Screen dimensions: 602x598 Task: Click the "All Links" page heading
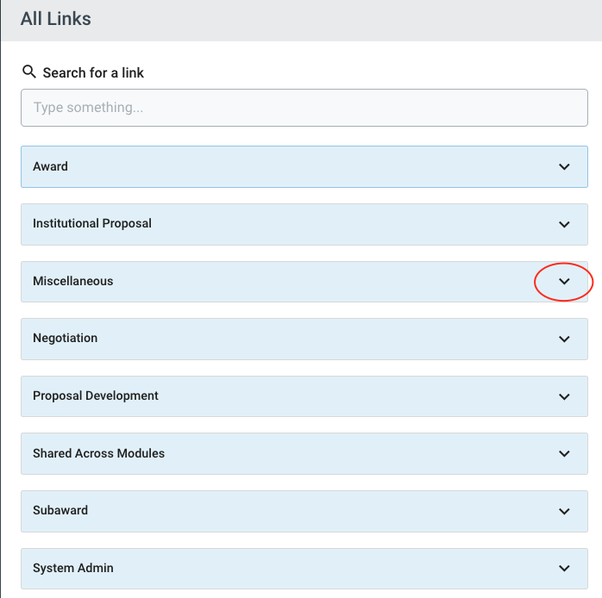(x=56, y=18)
